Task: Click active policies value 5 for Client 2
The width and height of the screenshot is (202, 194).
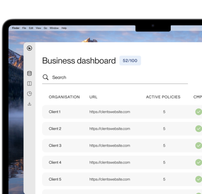Action: (164, 129)
